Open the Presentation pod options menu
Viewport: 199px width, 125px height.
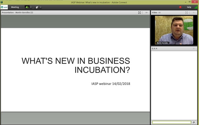pyautogui.click(x=146, y=12)
